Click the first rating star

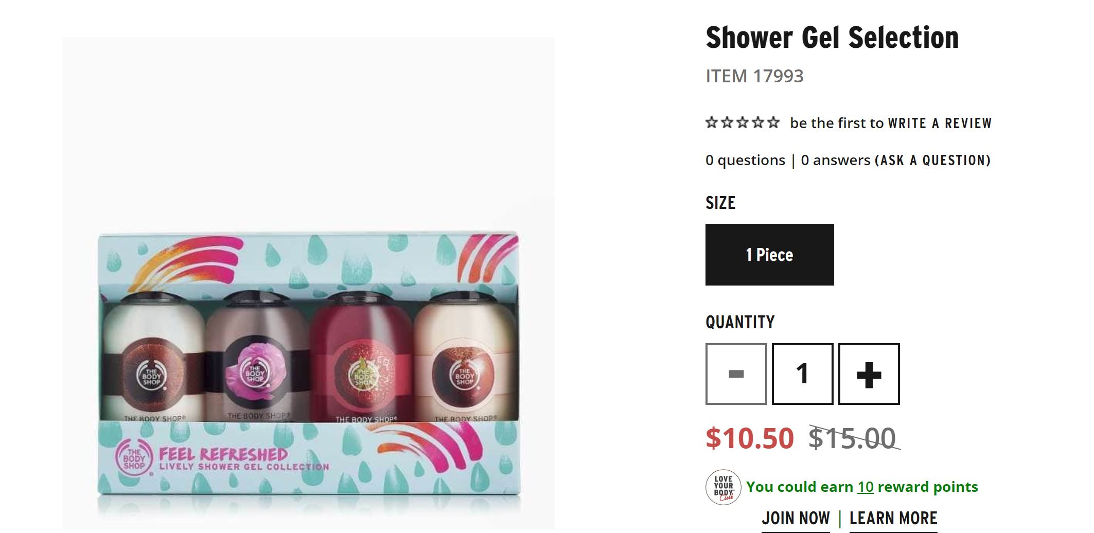coord(712,122)
